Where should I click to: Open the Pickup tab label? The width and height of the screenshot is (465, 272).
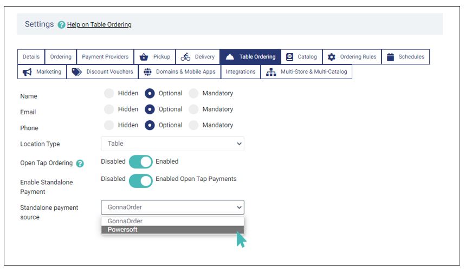162,57
